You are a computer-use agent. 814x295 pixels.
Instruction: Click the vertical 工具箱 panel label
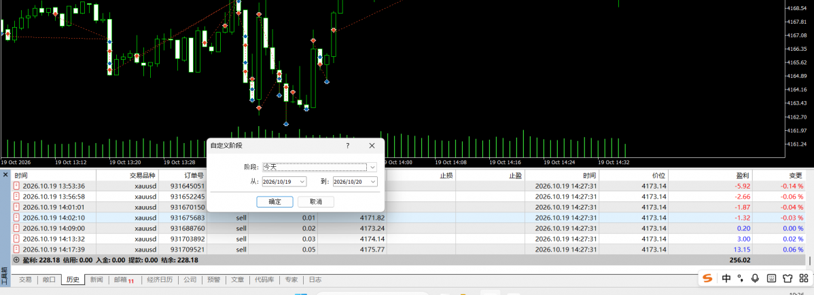pyautogui.click(x=4, y=276)
